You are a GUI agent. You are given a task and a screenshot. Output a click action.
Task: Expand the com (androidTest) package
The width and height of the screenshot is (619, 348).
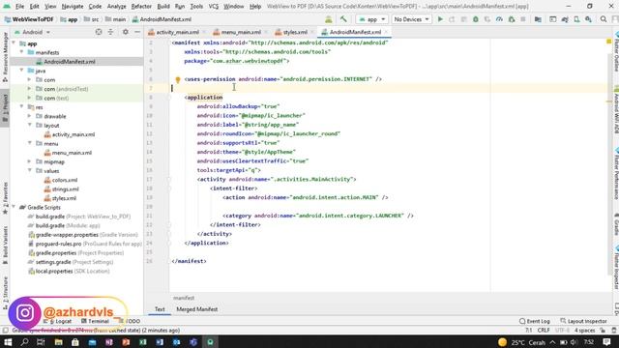(29, 89)
